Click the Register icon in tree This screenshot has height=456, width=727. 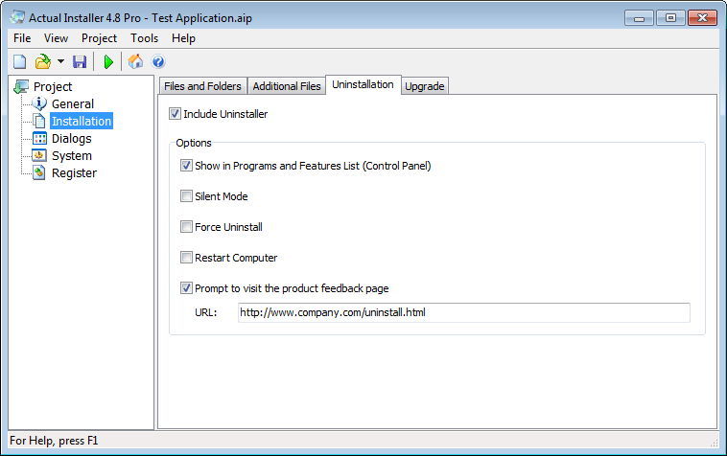(x=39, y=172)
